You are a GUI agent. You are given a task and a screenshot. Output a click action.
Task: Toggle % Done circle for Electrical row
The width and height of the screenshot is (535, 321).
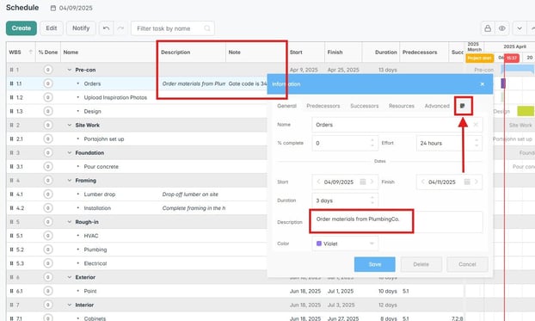click(x=48, y=263)
